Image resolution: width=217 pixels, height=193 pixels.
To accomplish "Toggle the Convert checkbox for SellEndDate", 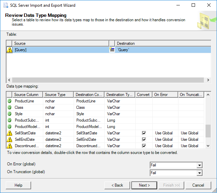I will tap(144, 139).
